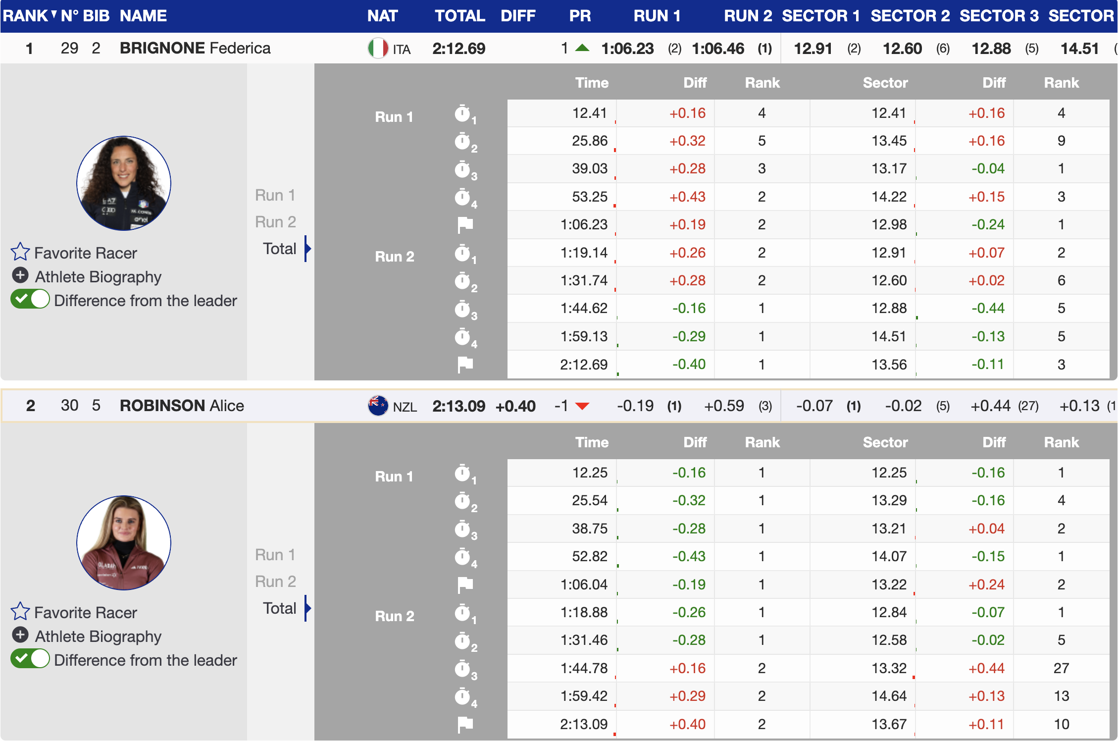Screen dimensions: 1118x741
Task: Click Brignone's green up-arrow position indicator
Action: click(x=583, y=48)
